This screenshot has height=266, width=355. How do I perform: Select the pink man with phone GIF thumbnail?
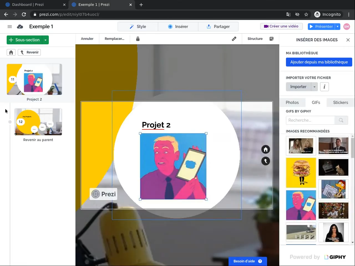click(x=301, y=205)
